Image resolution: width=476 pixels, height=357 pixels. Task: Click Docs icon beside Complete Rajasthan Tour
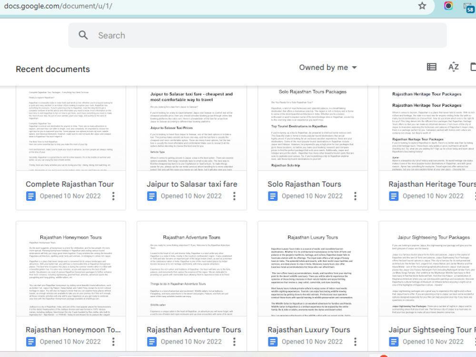click(30, 196)
